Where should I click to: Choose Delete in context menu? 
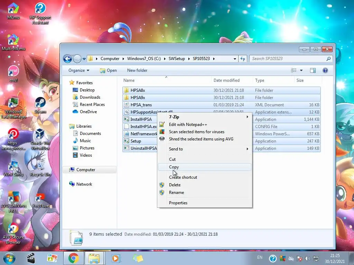pos(205,185)
